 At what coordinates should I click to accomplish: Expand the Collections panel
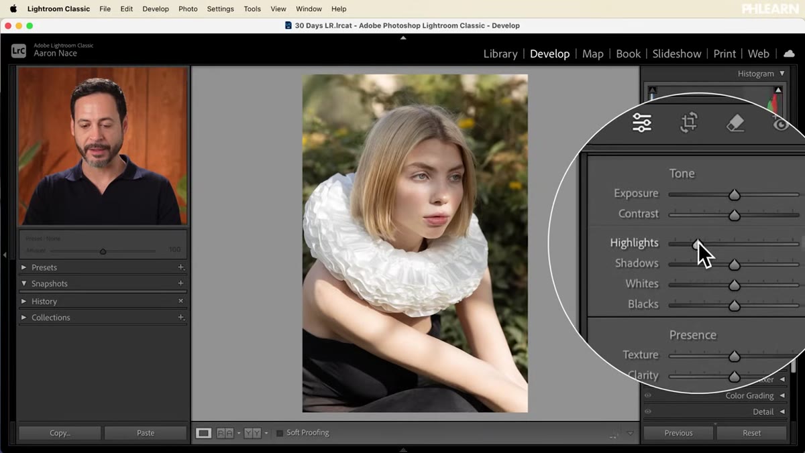pyautogui.click(x=24, y=318)
